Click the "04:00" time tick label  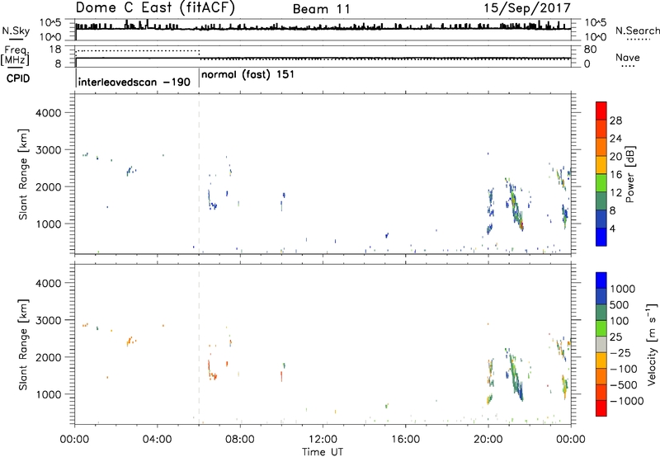click(157, 440)
